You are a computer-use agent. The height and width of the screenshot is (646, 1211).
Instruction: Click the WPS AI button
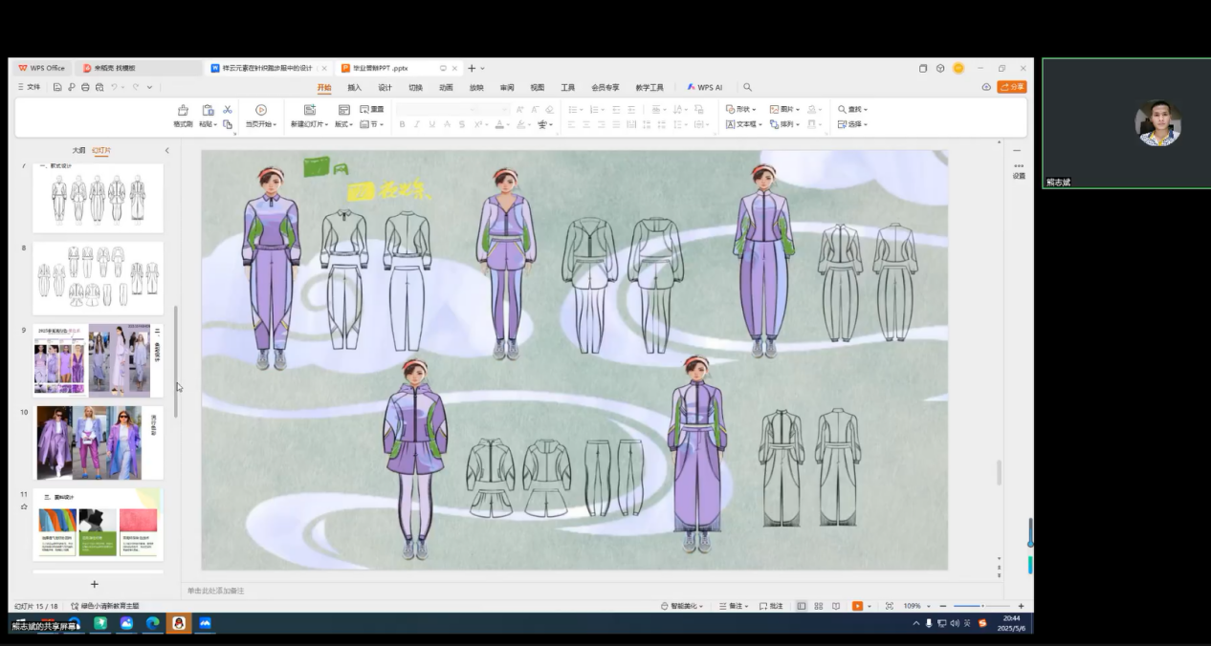point(705,87)
